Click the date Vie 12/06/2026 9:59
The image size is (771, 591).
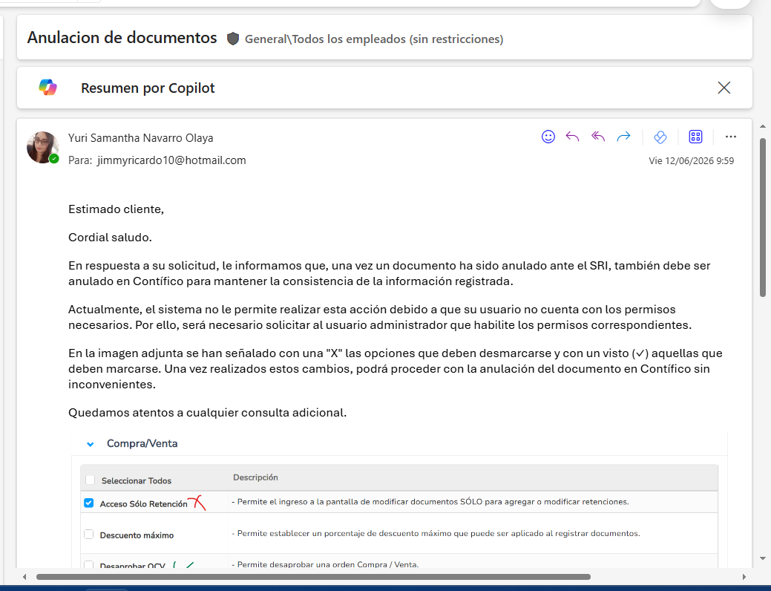tap(692, 161)
